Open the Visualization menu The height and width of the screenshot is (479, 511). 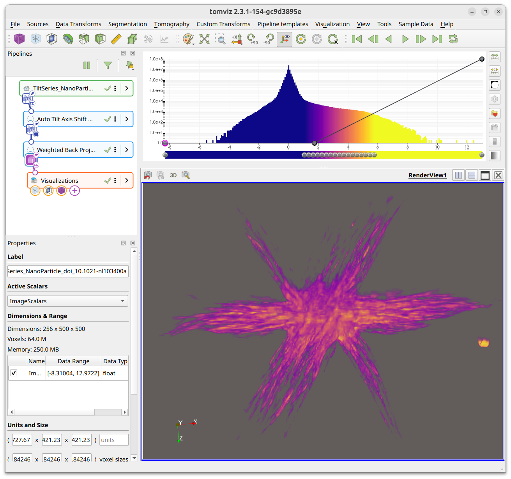click(x=332, y=24)
